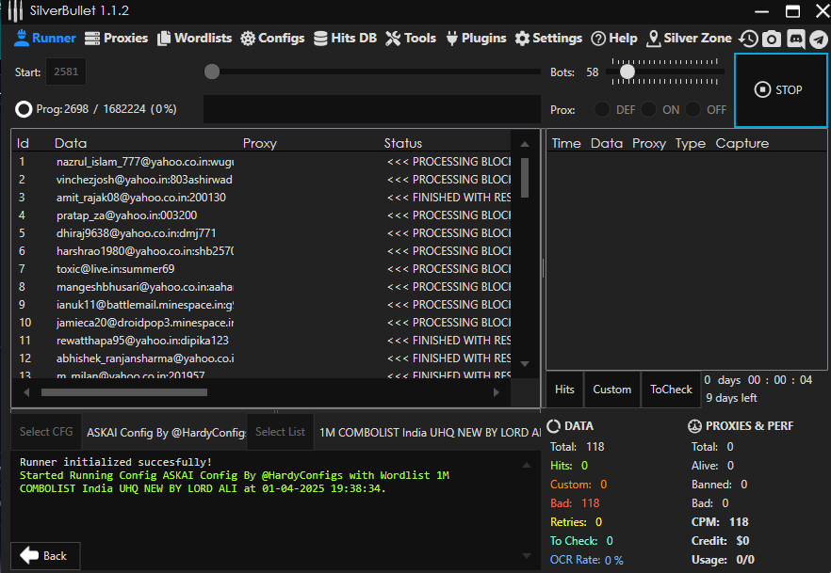
Task: Click the horizontal scrollbar right arrow
Action: [x=497, y=392]
